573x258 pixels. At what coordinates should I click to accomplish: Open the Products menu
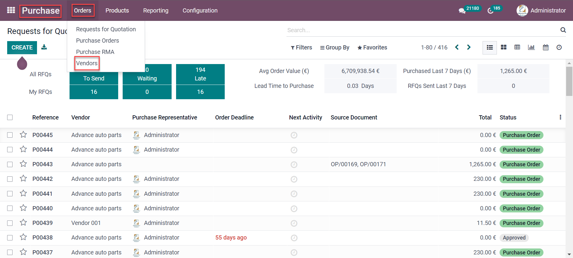point(117,10)
